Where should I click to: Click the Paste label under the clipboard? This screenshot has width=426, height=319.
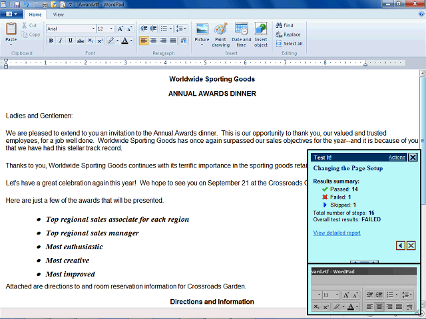pyautogui.click(x=11, y=40)
